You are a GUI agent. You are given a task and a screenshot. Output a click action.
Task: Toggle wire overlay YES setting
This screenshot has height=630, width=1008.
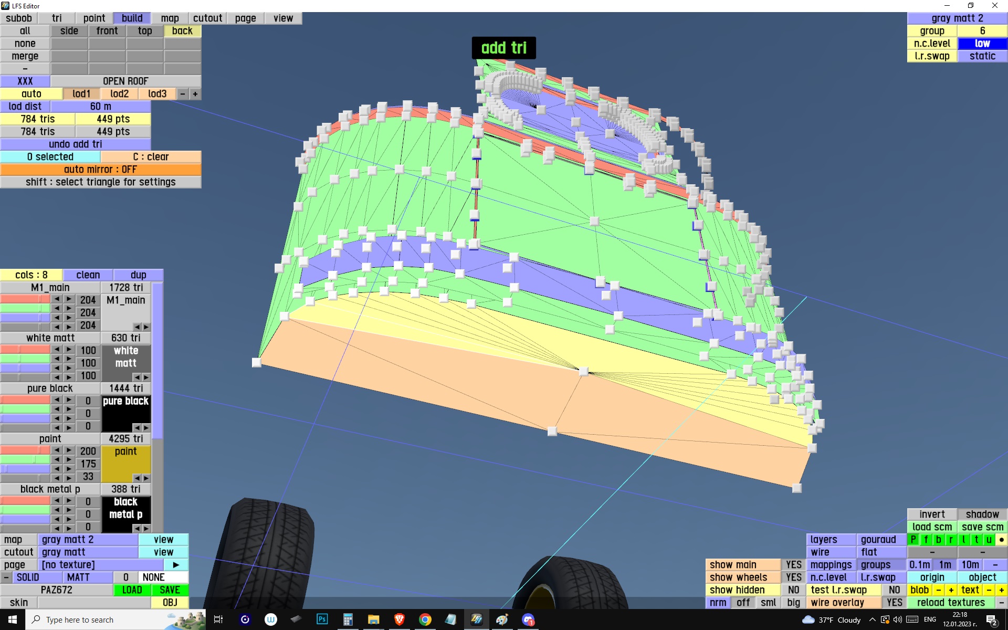click(x=894, y=603)
